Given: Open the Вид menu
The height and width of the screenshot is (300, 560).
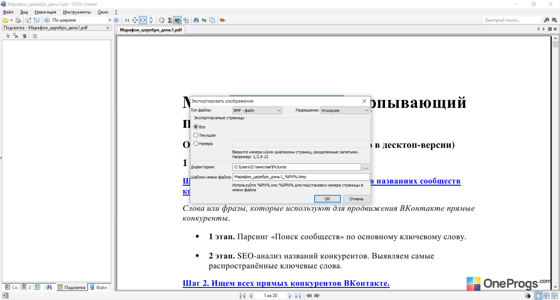Looking at the screenshot, I should tap(24, 12).
